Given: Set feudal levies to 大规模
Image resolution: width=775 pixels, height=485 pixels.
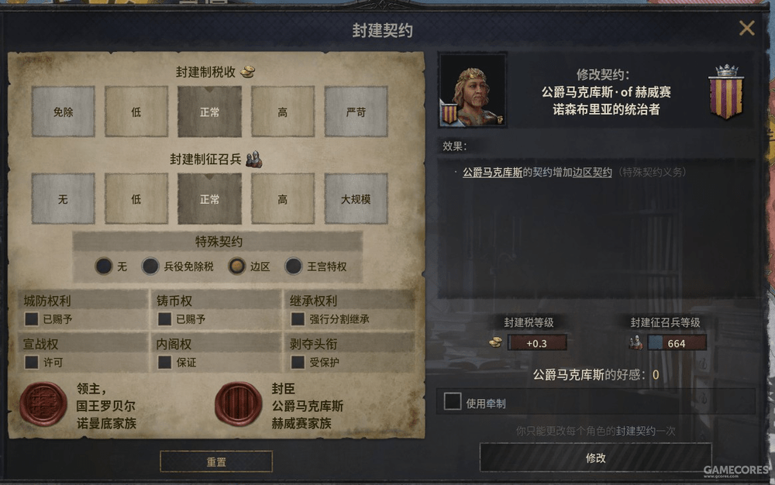Looking at the screenshot, I should click(x=356, y=199).
